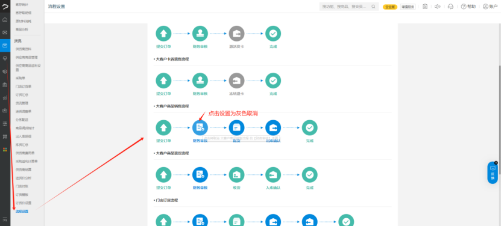Toggle the gray 激活发卡 step

(236, 34)
